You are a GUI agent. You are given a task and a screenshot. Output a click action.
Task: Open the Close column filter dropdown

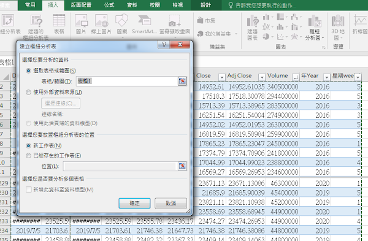[221, 77]
